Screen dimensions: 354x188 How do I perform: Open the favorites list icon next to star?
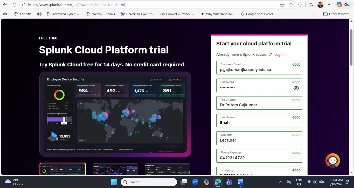click(x=311, y=4)
